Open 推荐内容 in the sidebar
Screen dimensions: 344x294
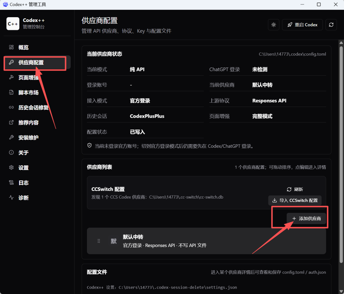[37, 122]
